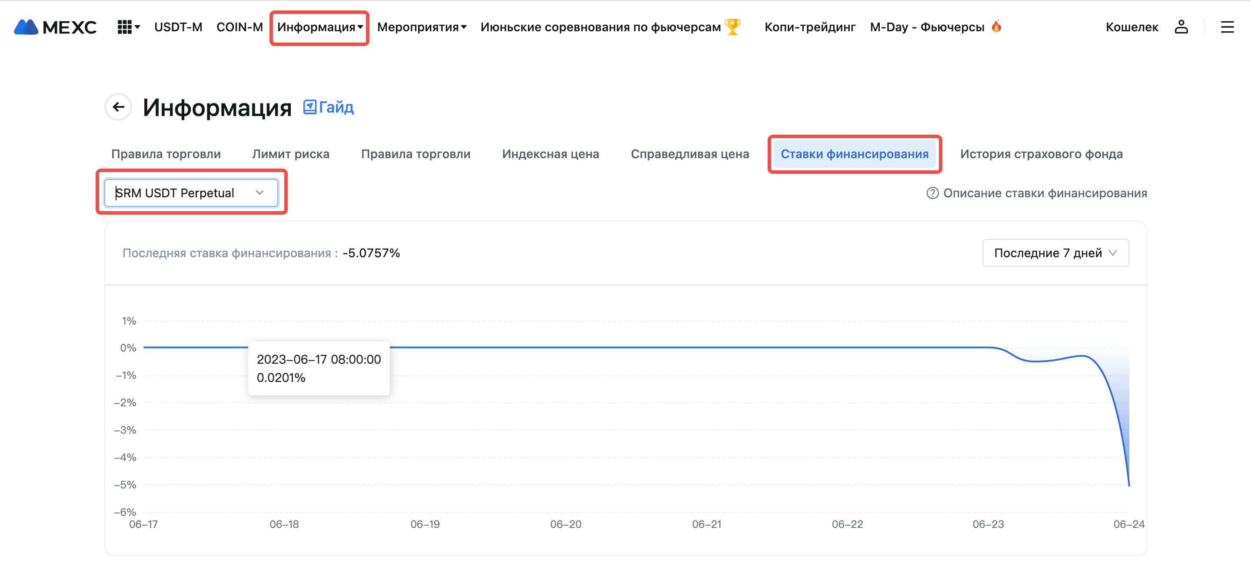Click the funding rate description question icon
This screenshot has height=584, width=1251.
tap(932, 193)
